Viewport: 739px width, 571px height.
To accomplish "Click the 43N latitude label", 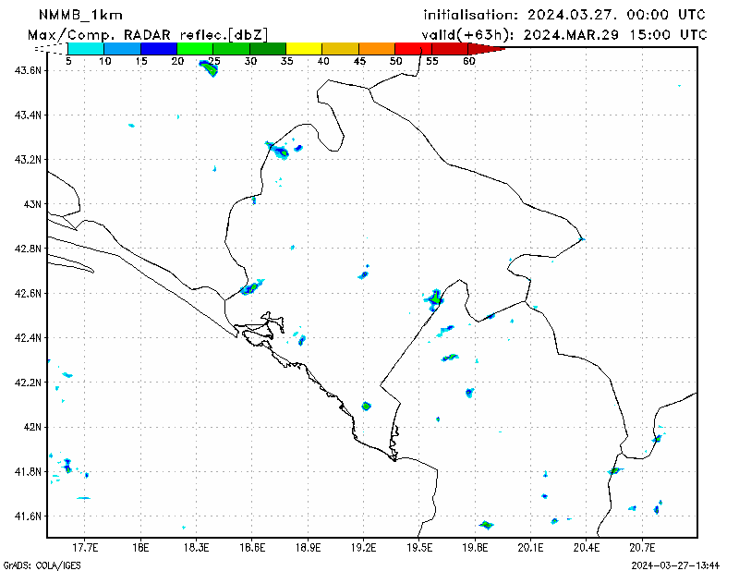I will [x=32, y=204].
